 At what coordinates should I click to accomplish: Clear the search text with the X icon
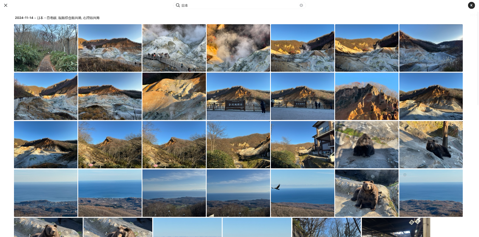(301, 5)
